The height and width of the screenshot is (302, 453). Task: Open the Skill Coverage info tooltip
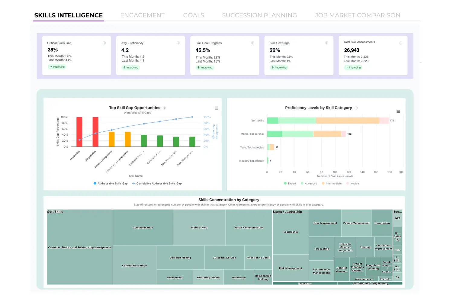pyautogui.click(x=326, y=43)
